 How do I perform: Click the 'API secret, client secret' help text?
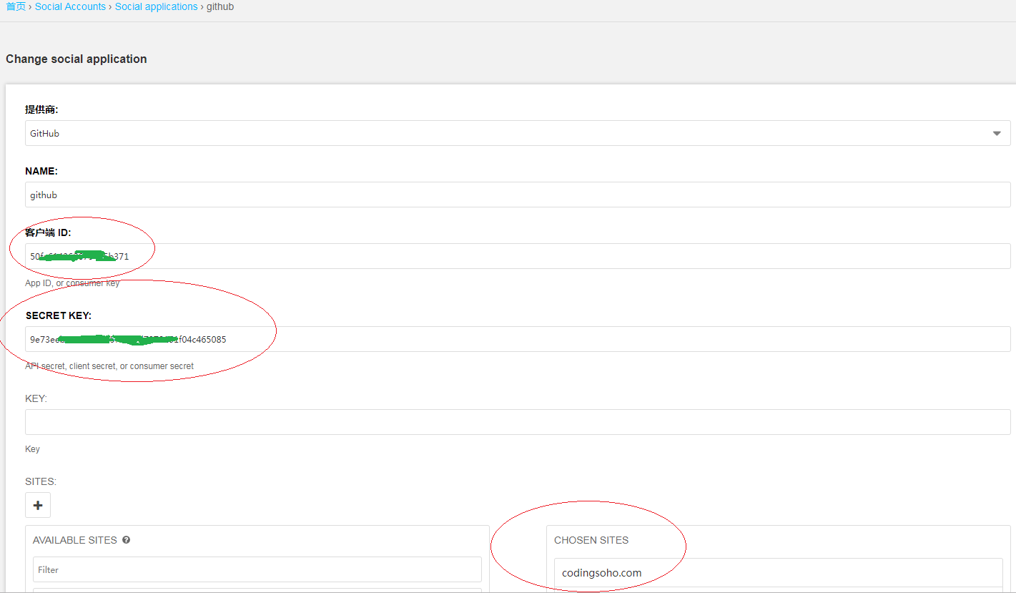[x=109, y=366]
